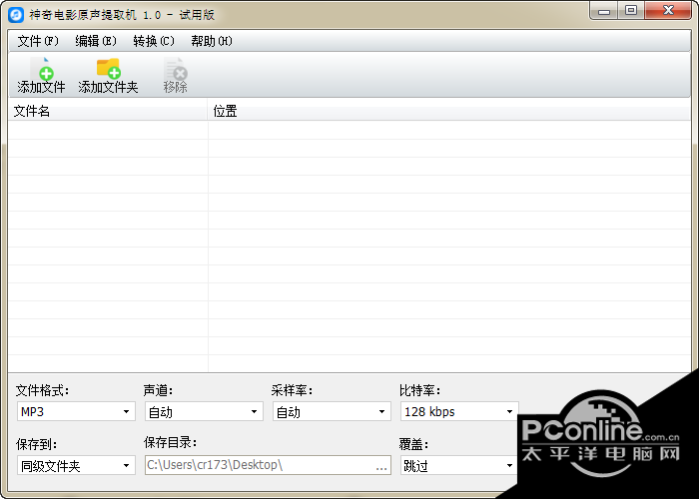
Task: Click the Remove (移除) toolbar icon
Action: (175, 75)
